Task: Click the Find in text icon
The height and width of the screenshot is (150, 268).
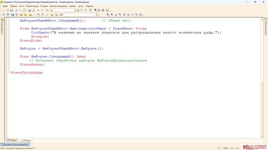Action: coord(47,10)
